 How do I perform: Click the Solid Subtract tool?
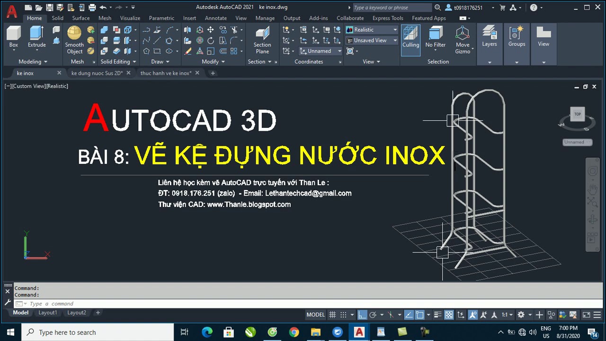coord(104,40)
